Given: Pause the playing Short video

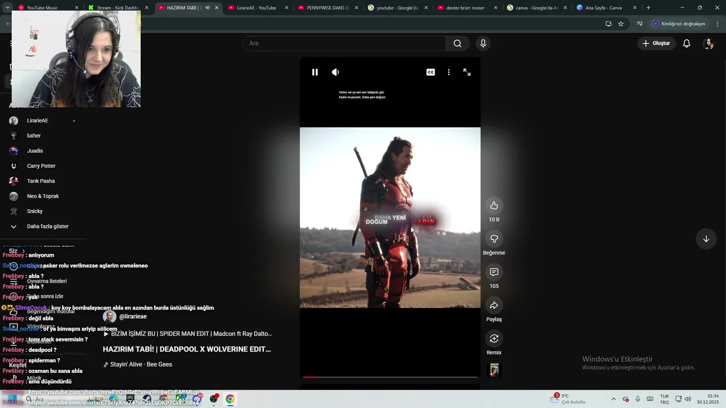Looking at the screenshot, I should click(315, 72).
